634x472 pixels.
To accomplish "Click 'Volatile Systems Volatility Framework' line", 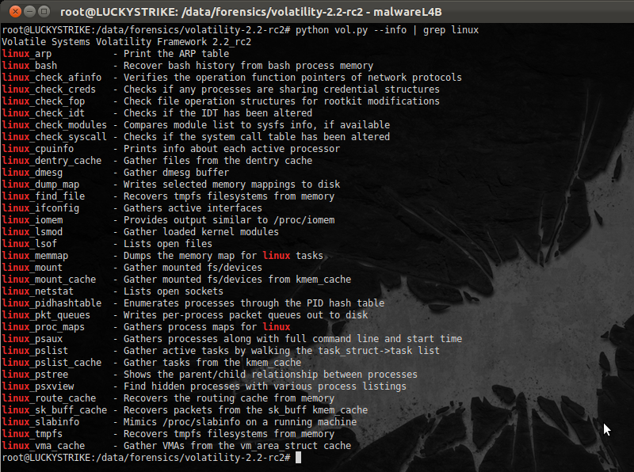I will pos(127,42).
